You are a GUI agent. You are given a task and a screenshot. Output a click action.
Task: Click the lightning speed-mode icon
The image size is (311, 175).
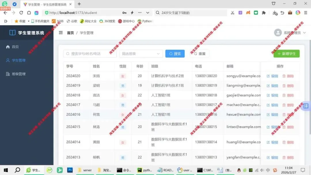132,13
